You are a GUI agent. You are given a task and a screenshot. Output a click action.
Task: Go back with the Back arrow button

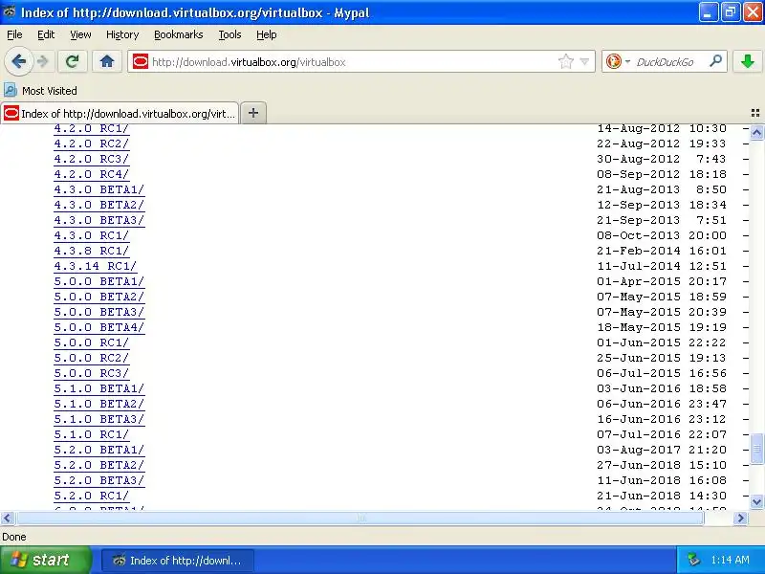point(18,61)
